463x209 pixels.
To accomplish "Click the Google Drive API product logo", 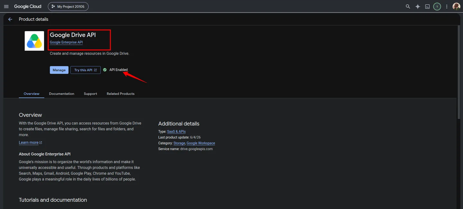I will (x=34, y=41).
